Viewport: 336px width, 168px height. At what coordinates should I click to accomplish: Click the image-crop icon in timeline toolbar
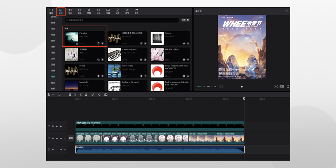click(x=106, y=94)
